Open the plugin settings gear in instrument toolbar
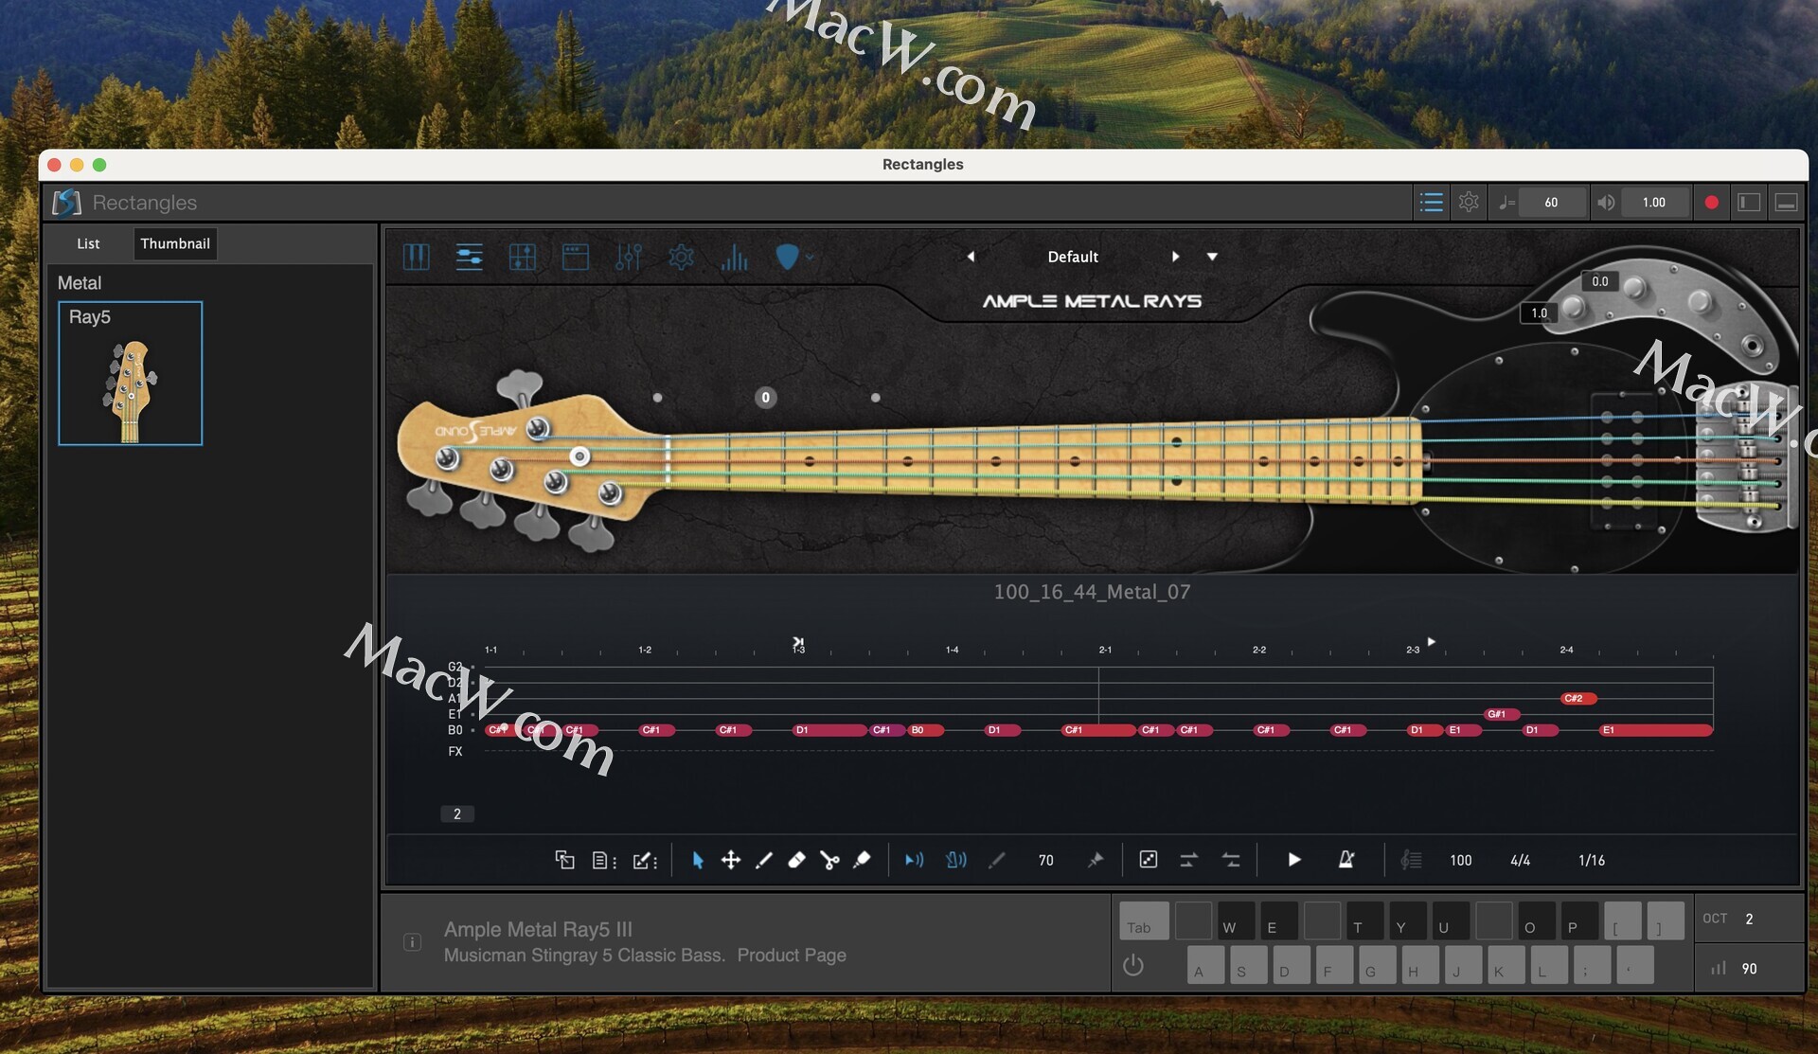1818x1054 pixels. 681,257
